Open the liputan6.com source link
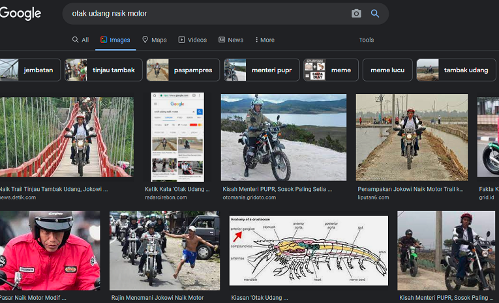 (372, 197)
